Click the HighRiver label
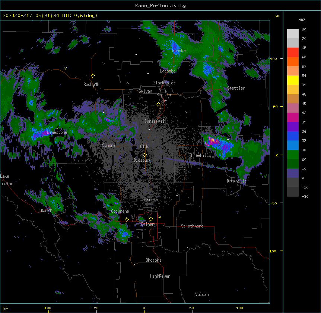Screen dimensions: 321x313 coord(160,276)
